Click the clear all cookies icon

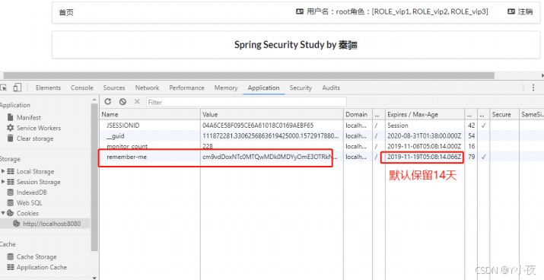[122, 102]
